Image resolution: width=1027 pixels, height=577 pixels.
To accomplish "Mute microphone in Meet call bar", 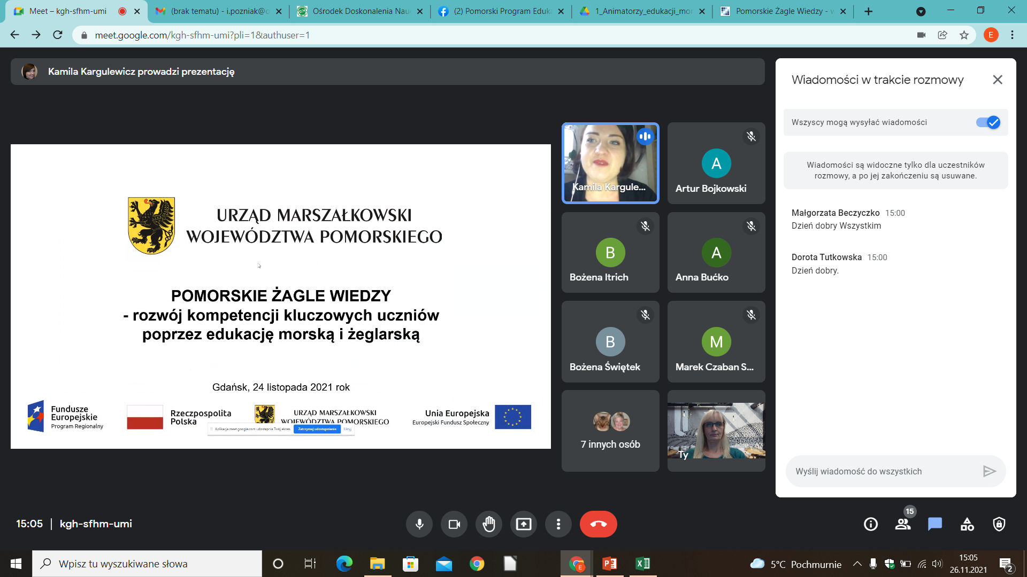I will coord(419,524).
